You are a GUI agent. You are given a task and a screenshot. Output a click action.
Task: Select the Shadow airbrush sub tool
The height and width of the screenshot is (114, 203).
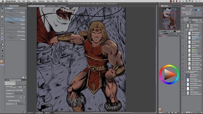click(x=15, y=23)
